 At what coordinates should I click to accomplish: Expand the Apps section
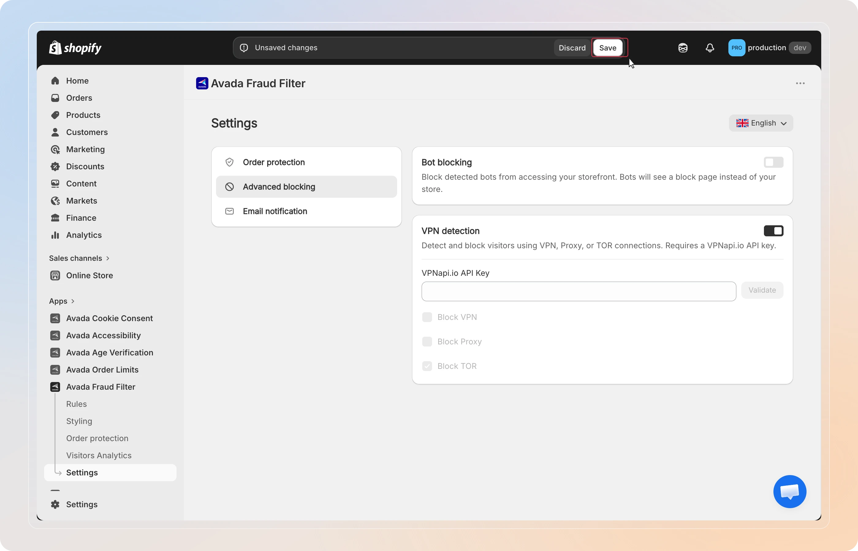tap(62, 301)
